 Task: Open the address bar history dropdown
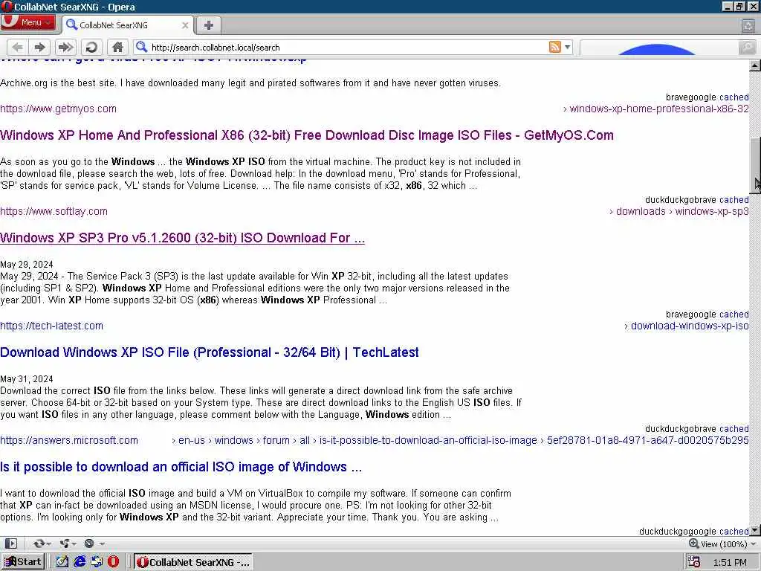567,47
